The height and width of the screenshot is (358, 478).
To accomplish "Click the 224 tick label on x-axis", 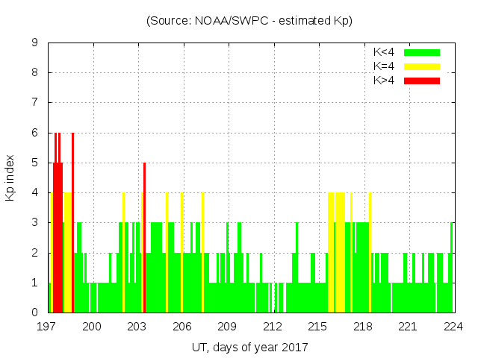I will click(x=453, y=326).
